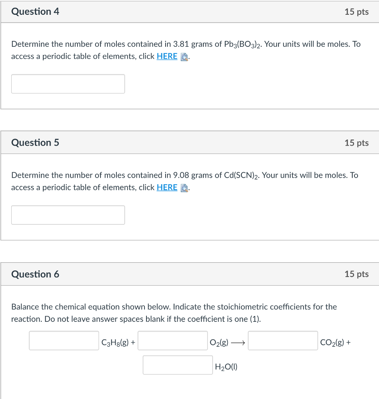Click the Question 4 header
The width and height of the screenshot is (379, 399).
coord(35,11)
